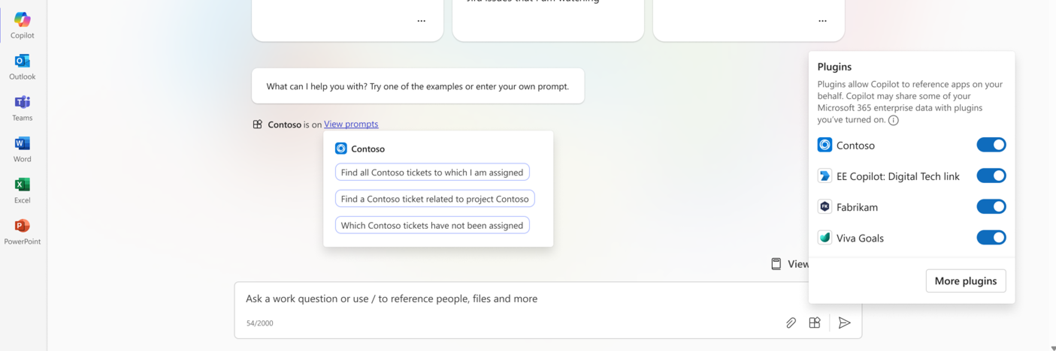Click the 'Plugins' panel heading
Image resolution: width=1056 pixels, height=351 pixels.
coord(834,67)
